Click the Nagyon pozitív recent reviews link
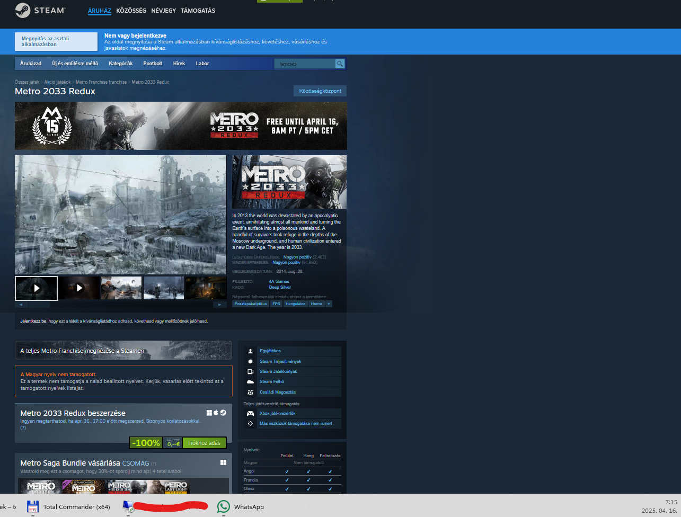The height and width of the screenshot is (517, 681). [x=297, y=257]
